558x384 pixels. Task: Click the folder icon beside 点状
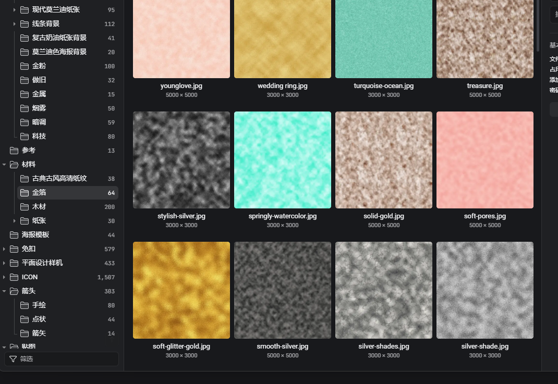click(25, 319)
